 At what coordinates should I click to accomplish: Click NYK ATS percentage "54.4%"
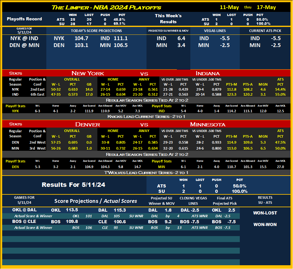pos(280,89)
